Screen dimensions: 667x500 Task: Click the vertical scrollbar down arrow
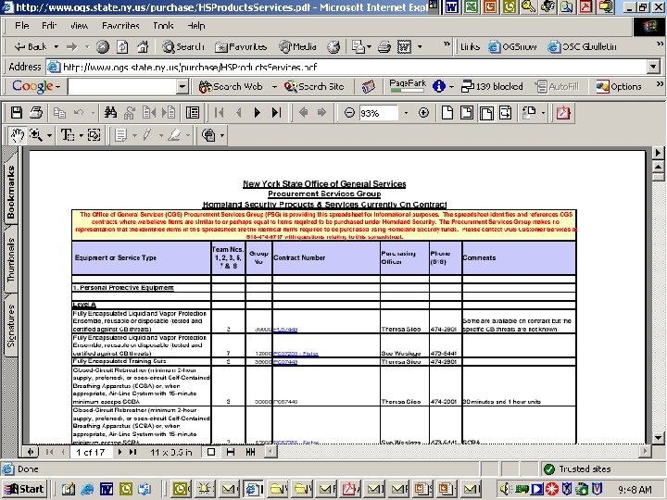tap(658, 437)
